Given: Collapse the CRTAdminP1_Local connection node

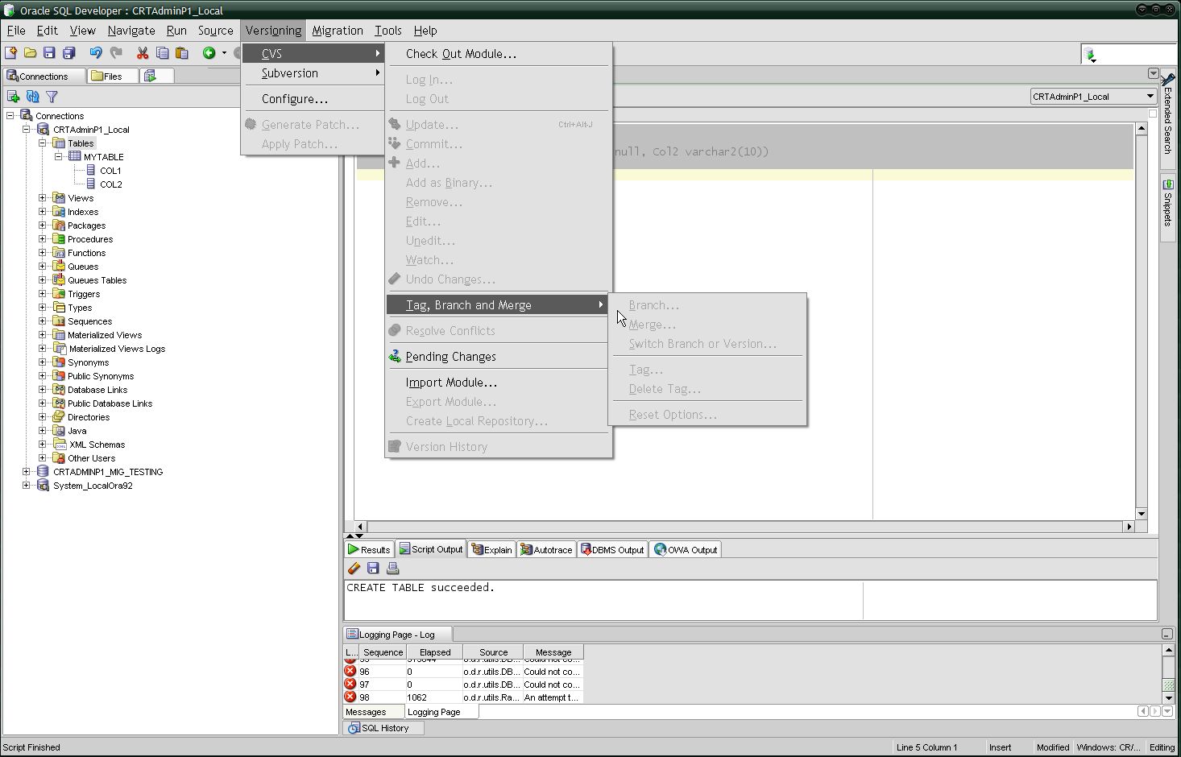Looking at the screenshot, I should coord(27,129).
